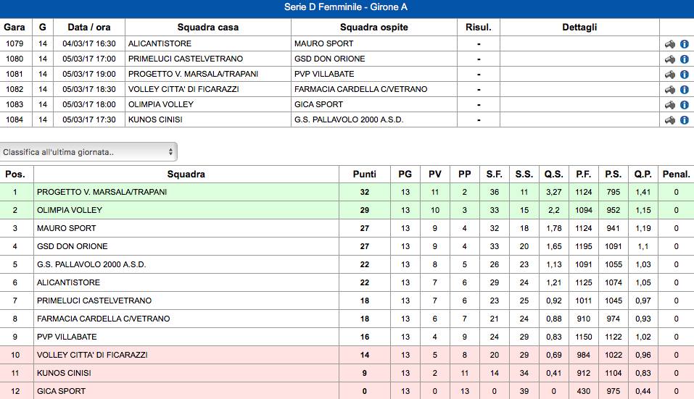Show info for Olimpia Volley vs Gica Sport
The image size is (694, 399).
(x=685, y=105)
